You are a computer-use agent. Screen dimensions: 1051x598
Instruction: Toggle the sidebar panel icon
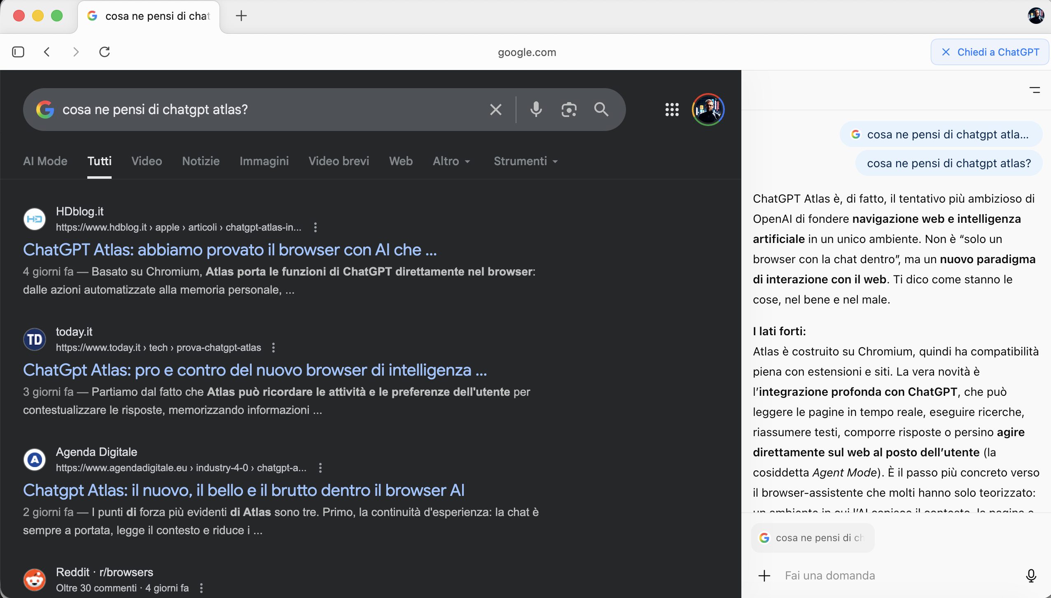(x=18, y=52)
